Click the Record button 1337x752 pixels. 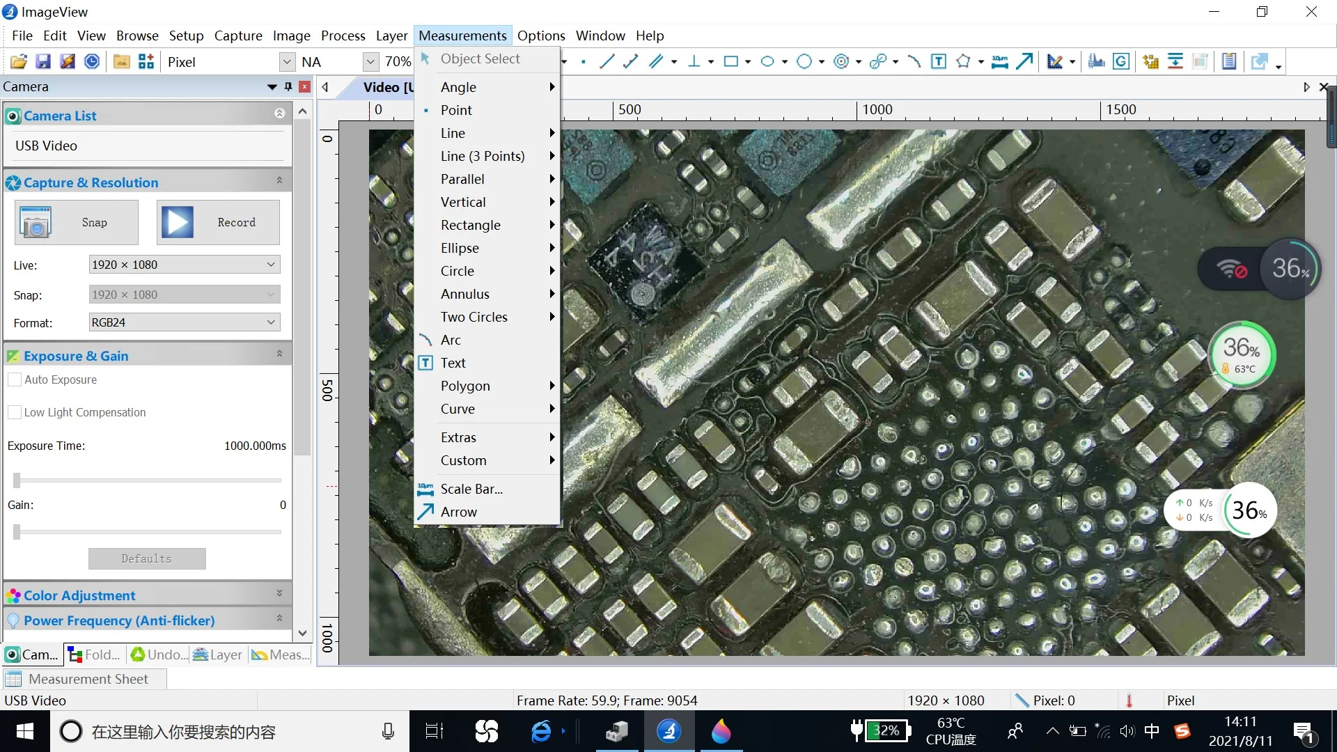[x=218, y=223]
